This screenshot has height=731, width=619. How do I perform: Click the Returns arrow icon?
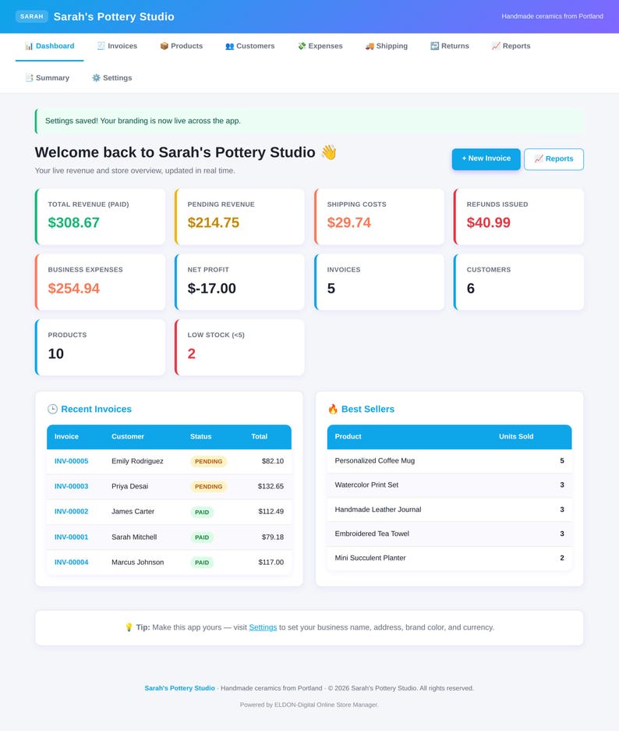[x=434, y=46]
